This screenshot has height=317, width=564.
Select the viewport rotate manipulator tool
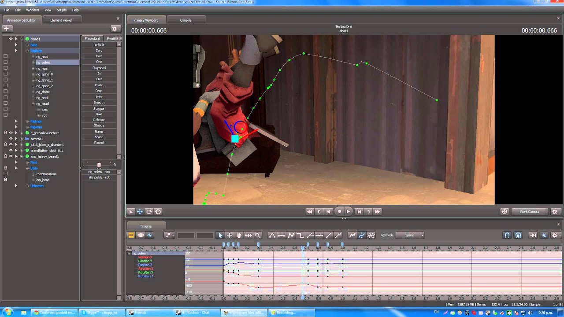click(149, 212)
